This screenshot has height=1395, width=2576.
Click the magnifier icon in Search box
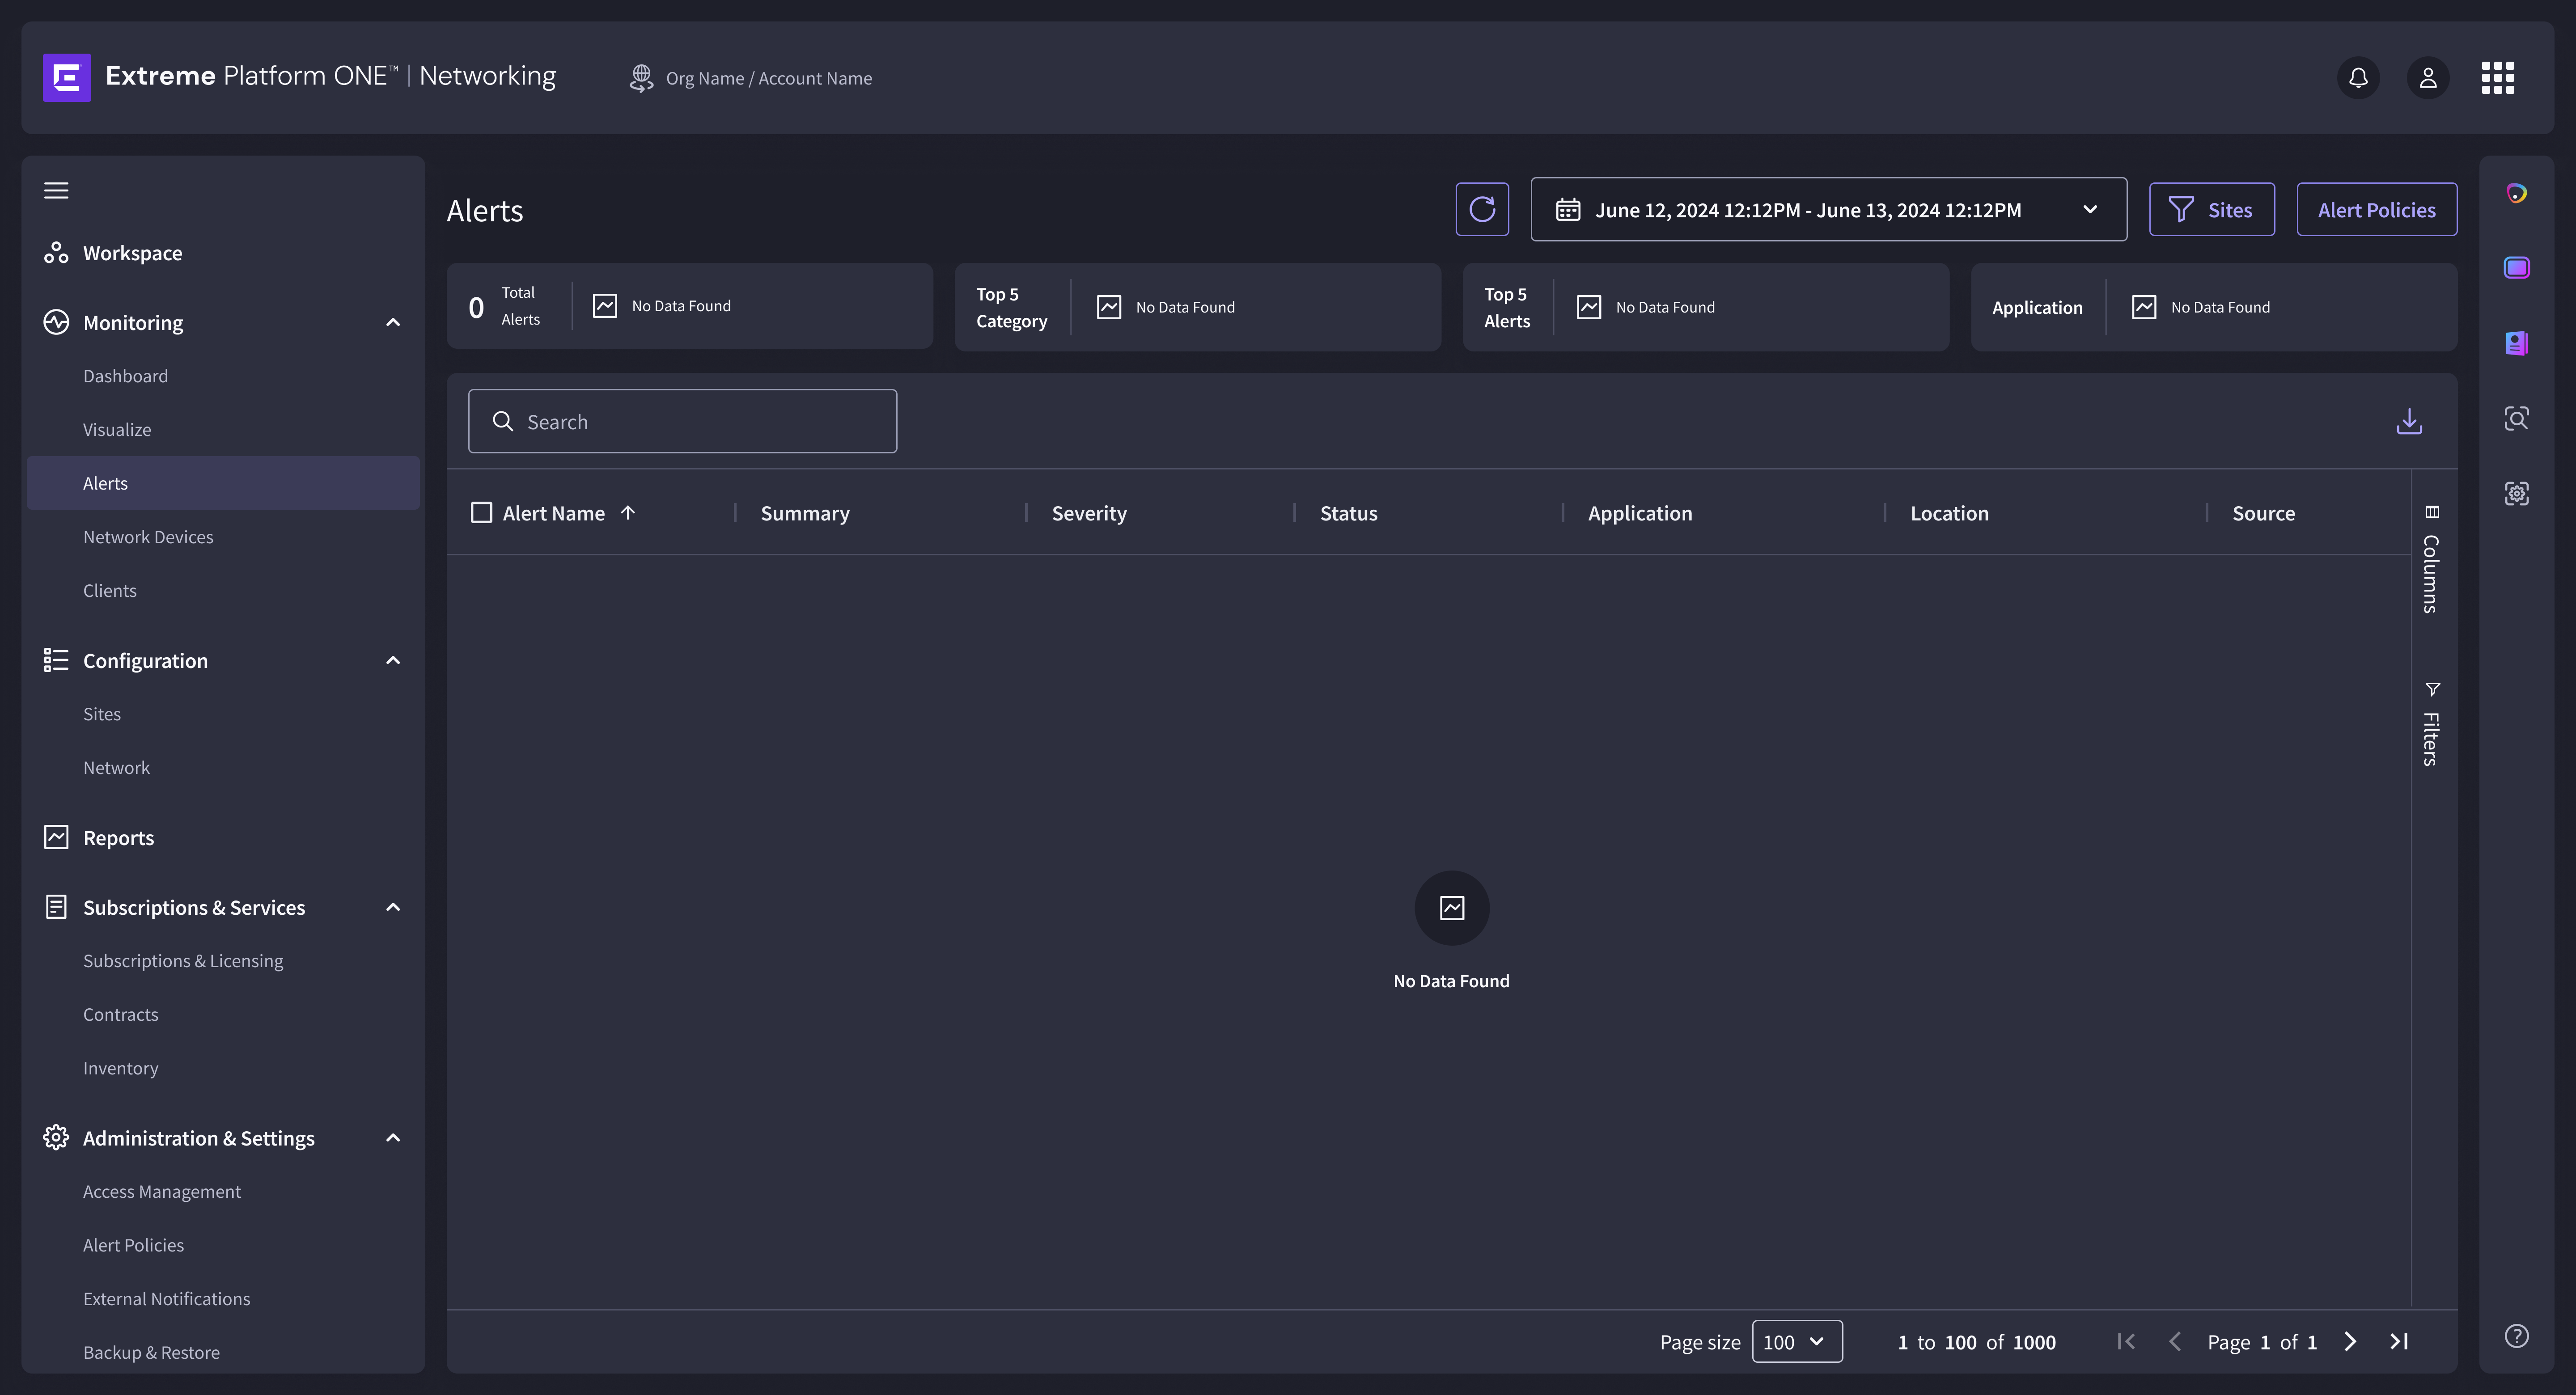503,421
